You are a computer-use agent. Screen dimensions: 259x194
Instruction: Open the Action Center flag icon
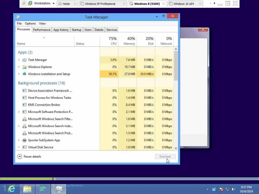pyautogui.click(x=221, y=189)
